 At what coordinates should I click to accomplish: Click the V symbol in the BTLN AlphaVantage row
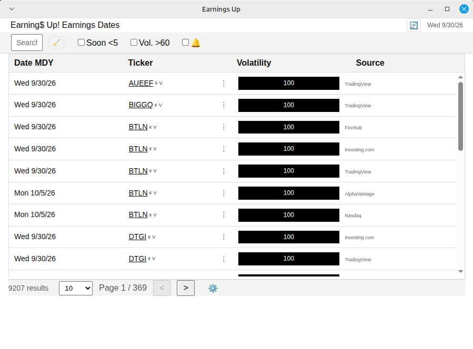155,193
